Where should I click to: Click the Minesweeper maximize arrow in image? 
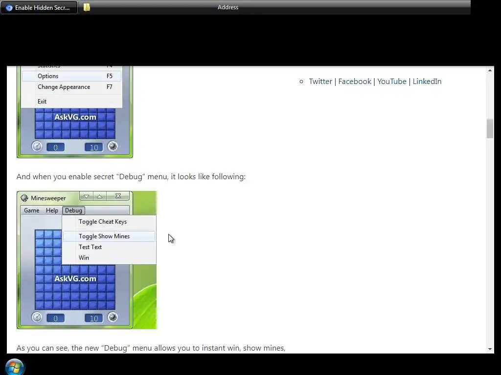tap(100, 196)
